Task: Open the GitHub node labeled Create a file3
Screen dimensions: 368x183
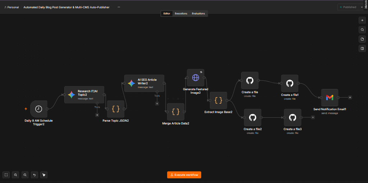Action: [x=293, y=117]
